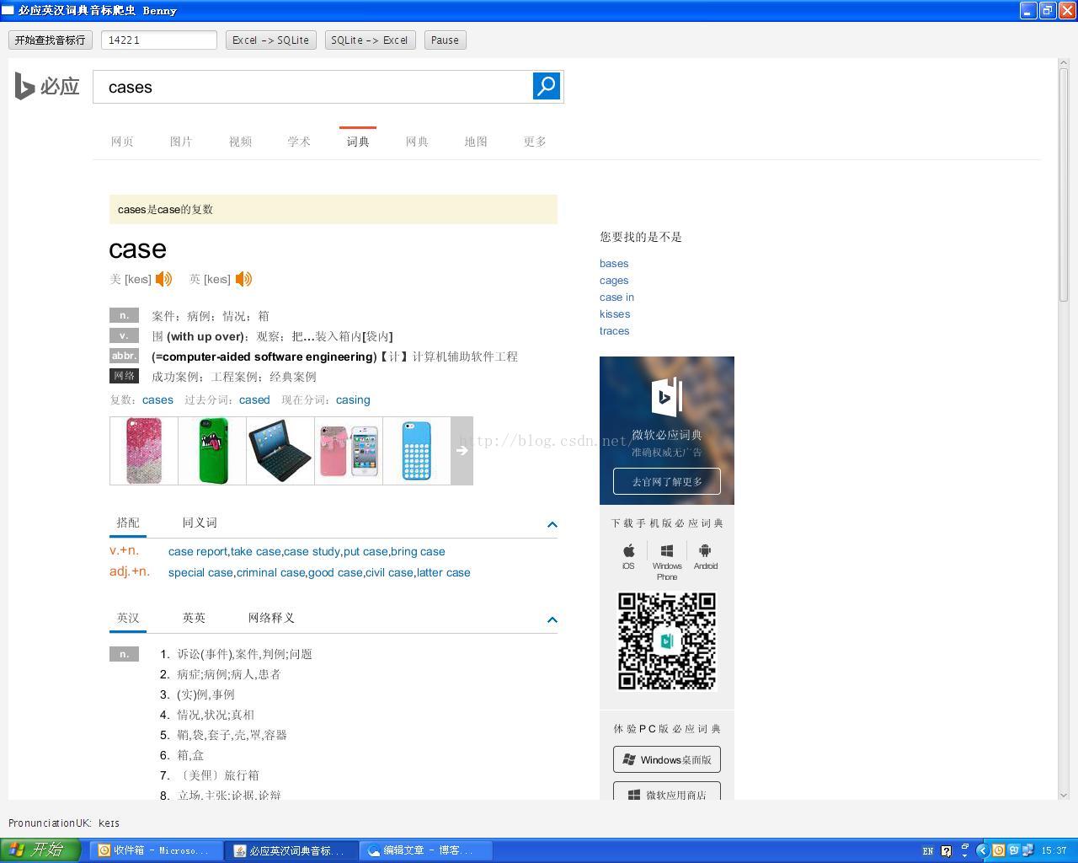Select the 词典 tab
1078x863 pixels.
[358, 142]
